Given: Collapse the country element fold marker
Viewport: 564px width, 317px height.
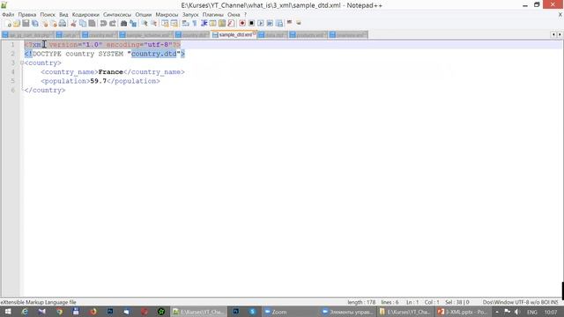Looking at the screenshot, I should (22, 63).
